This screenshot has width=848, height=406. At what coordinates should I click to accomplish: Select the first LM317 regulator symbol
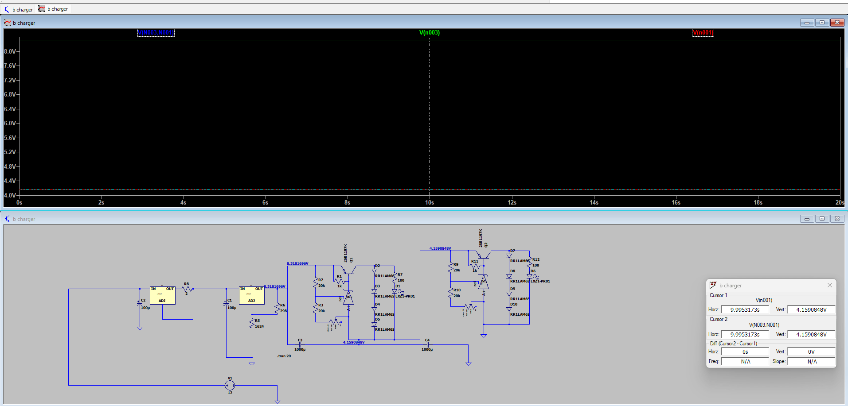pos(163,294)
